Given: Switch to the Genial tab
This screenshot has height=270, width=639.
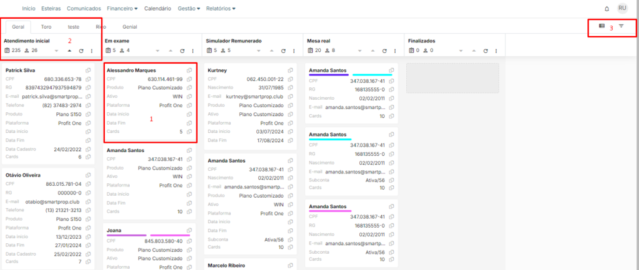Looking at the screenshot, I should point(130,27).
